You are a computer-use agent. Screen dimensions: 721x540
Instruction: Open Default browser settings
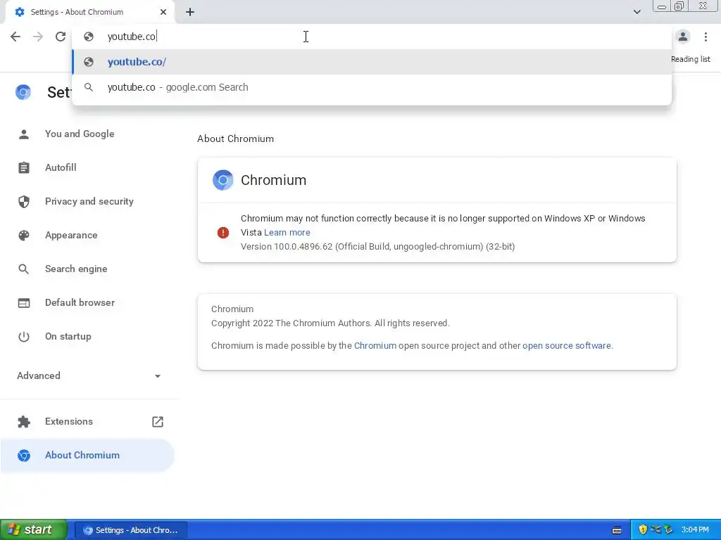click(x=80, y=302)
